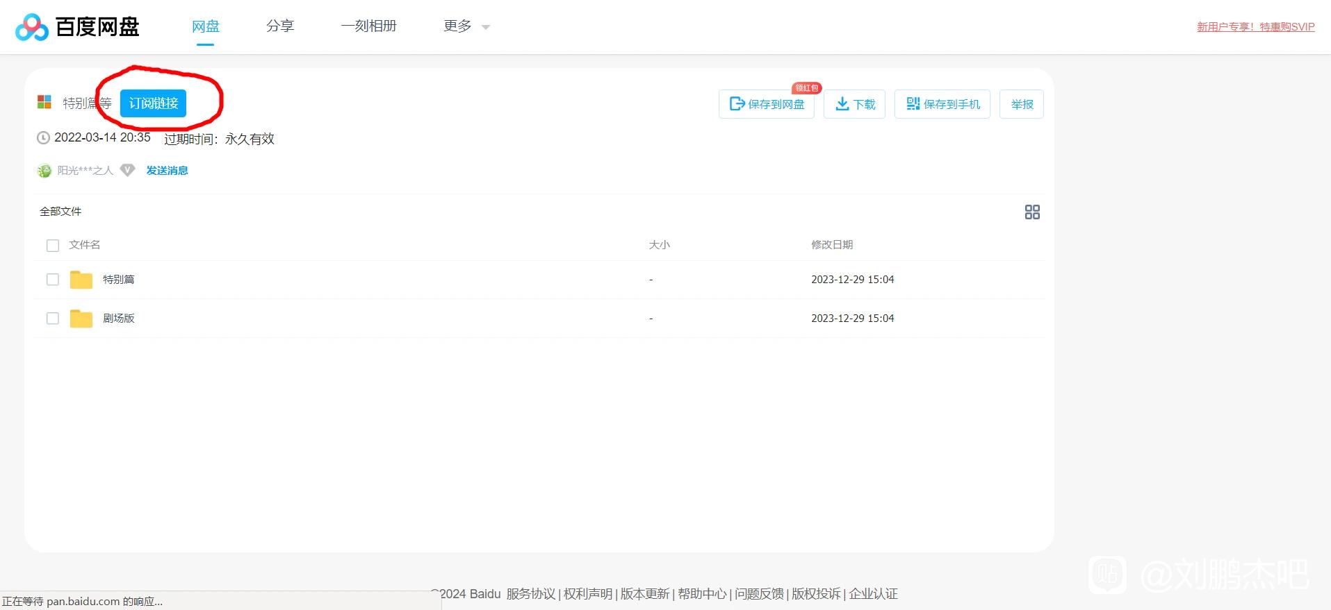The image size is (1331, 610).
Task: Click the diamond membership badge icon
Action: [127, 170]
